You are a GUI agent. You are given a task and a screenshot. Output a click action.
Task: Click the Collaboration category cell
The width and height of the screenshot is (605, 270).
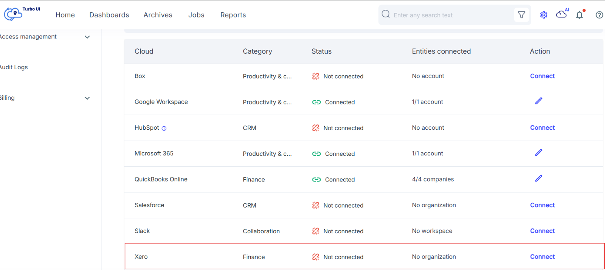(x=261, y=231)
